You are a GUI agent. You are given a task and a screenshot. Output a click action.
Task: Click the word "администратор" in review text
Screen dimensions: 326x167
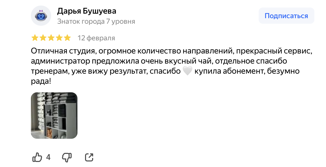[60, 61]
